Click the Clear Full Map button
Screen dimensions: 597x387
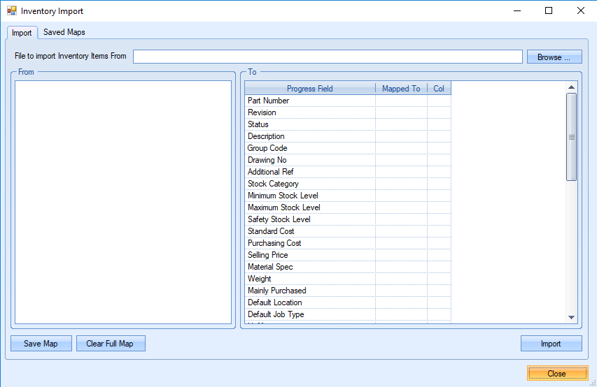[111, 343]
